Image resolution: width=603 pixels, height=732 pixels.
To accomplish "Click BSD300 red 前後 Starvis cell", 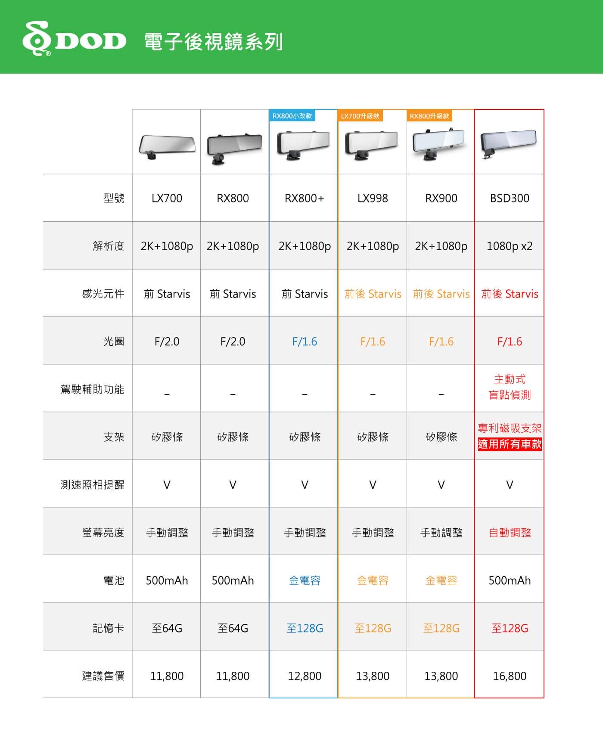I will [510, 294].
